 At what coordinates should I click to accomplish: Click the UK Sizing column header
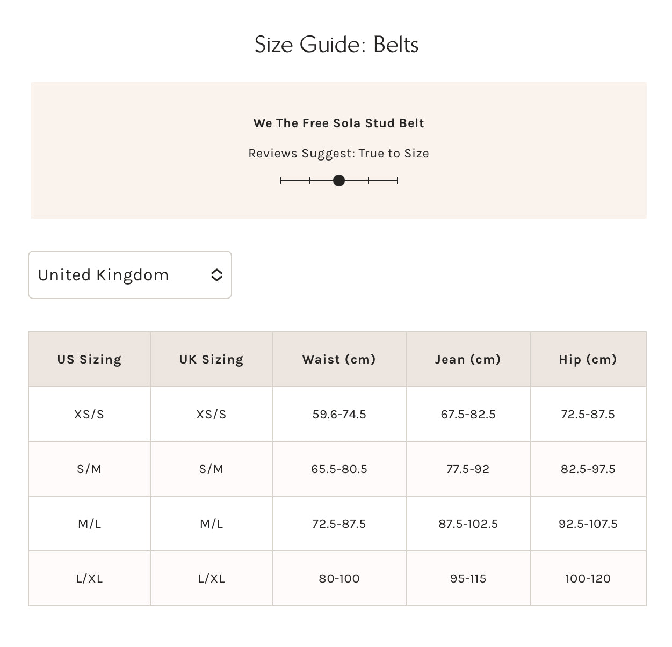point(211,359)
